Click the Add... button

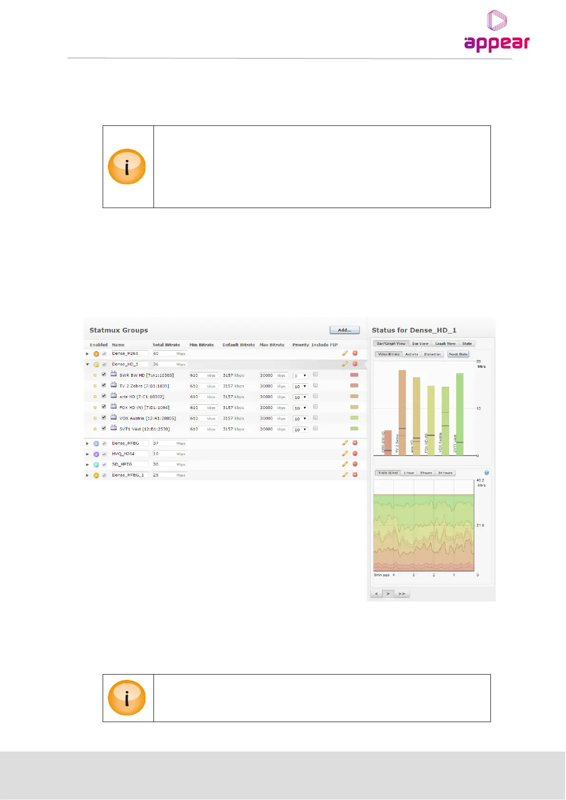pyautogui.click(x=345, y=330)
